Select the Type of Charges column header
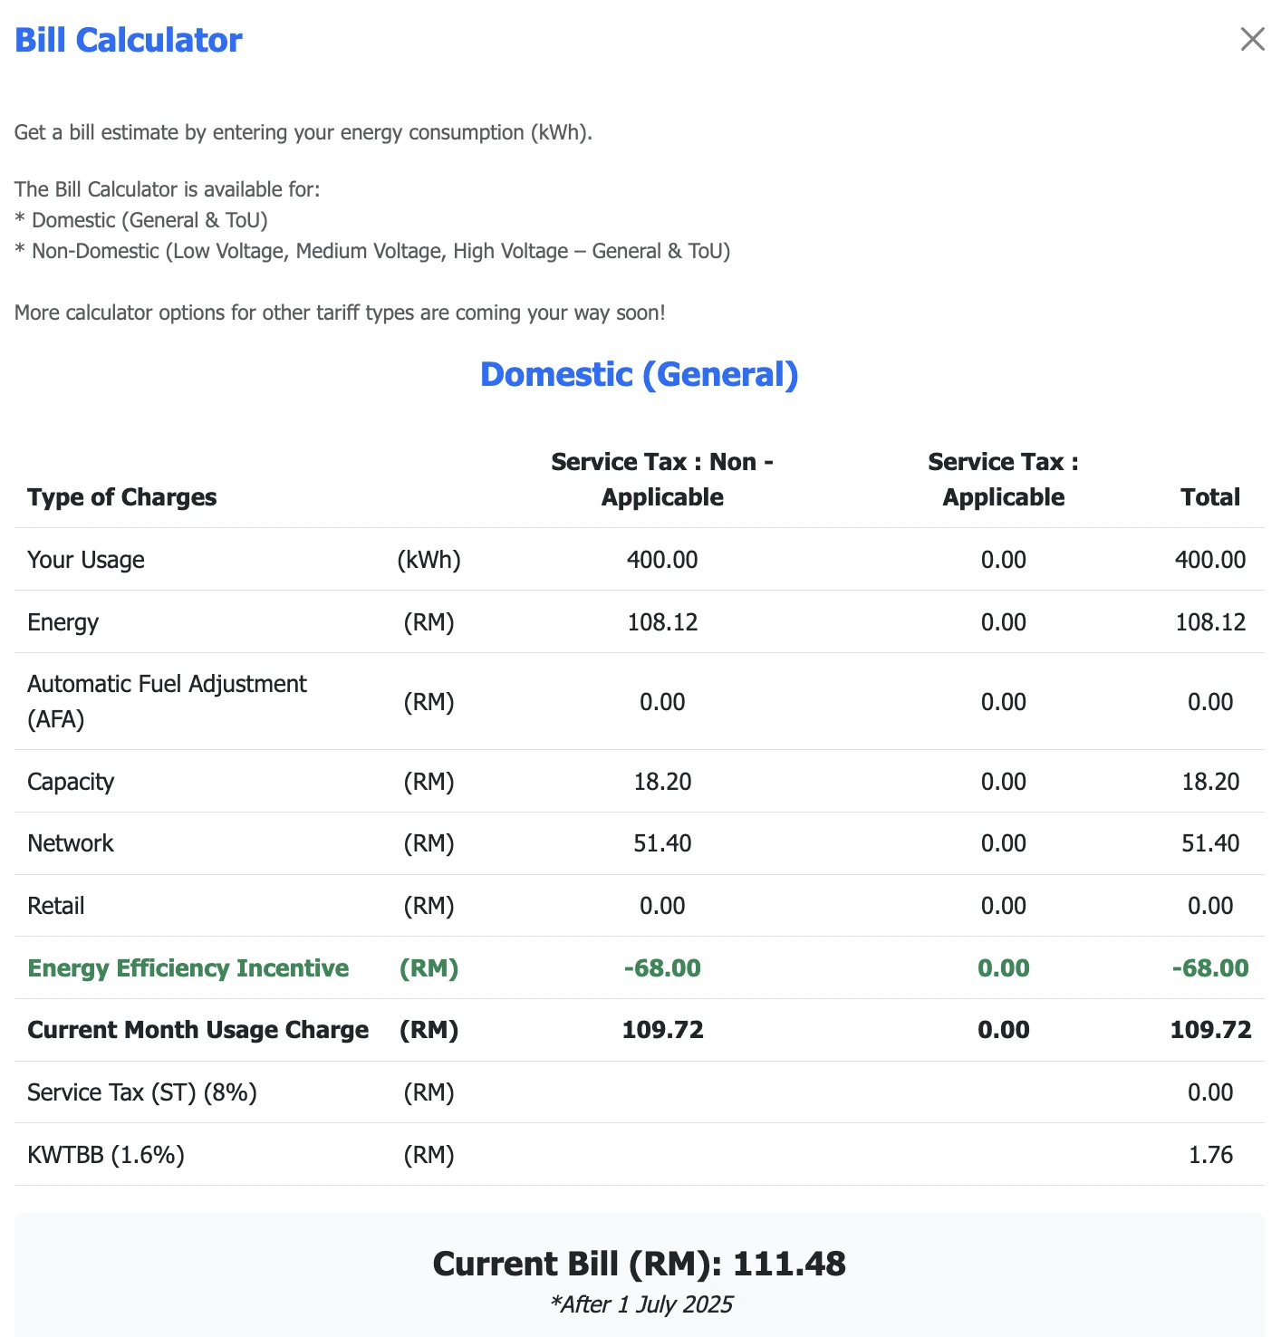Screen dimensions: 1281x1337 (122, 497)
